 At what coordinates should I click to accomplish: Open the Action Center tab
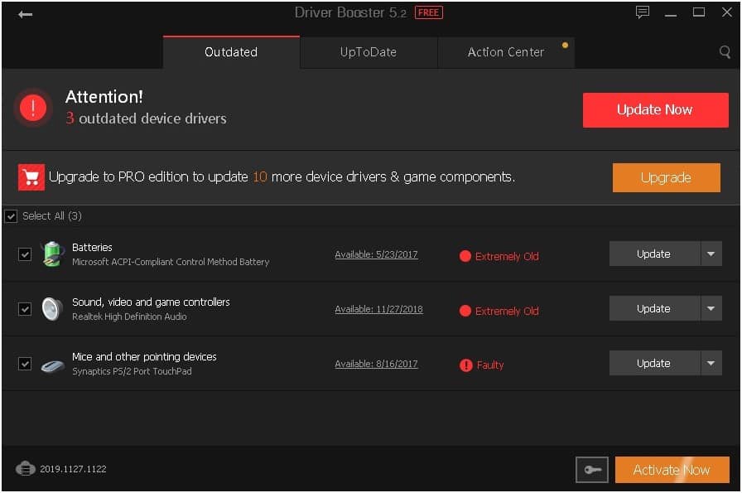click(x=506, y=52)
